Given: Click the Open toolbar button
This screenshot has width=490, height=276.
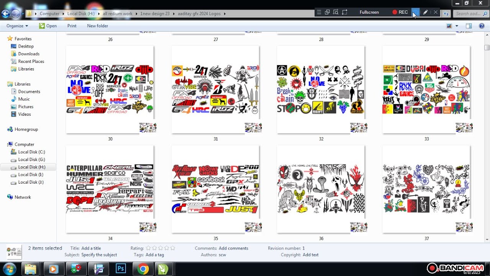Looking at the screenshot, I should point(47,26).
